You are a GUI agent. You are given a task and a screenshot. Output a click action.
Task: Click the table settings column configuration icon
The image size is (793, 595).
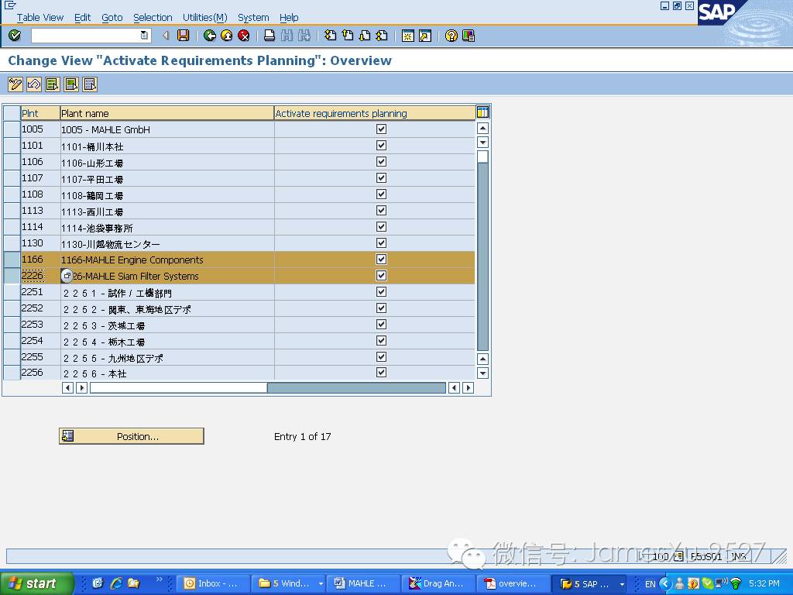(x=482, y=112)
